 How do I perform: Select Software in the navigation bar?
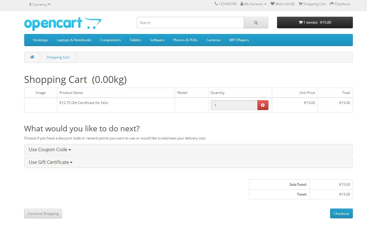(x=157, y=40)
